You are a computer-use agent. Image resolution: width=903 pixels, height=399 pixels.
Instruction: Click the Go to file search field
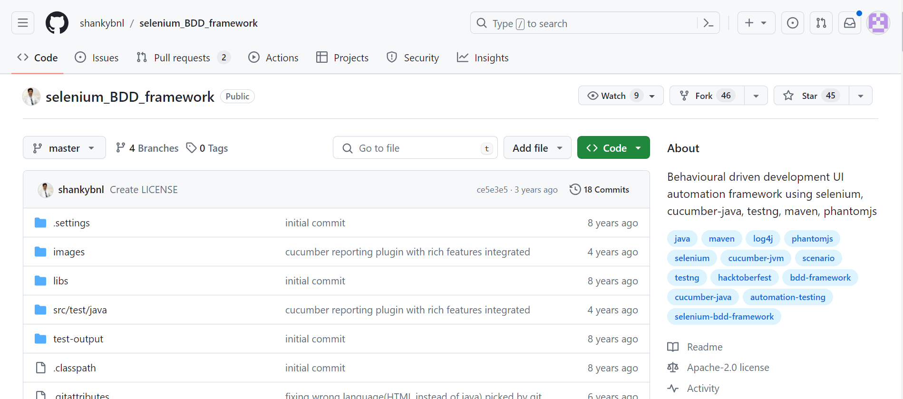click(x=415, y=148)
